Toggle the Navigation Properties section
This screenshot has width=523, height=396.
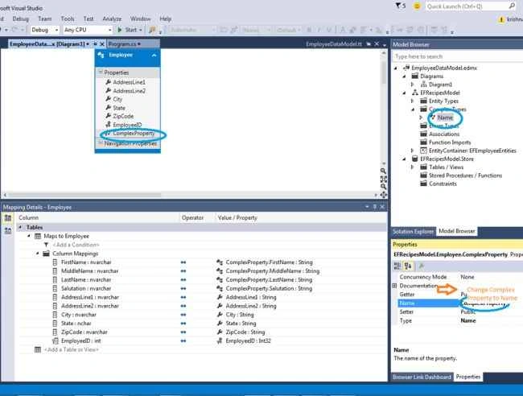pyautogui.click(x=100, y=143)
